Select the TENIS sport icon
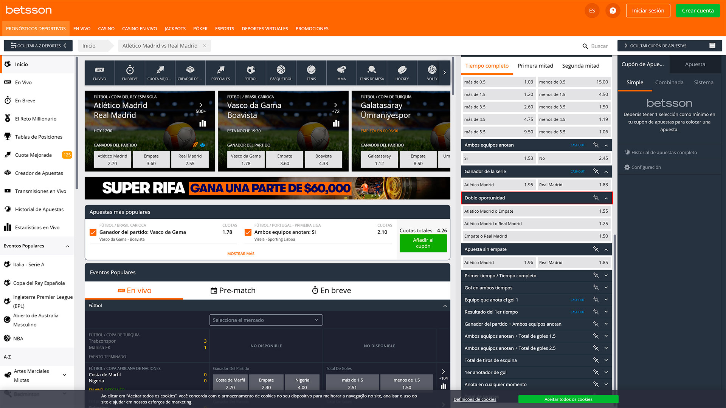This screenshot has width=726, height=408. (311, 73)
